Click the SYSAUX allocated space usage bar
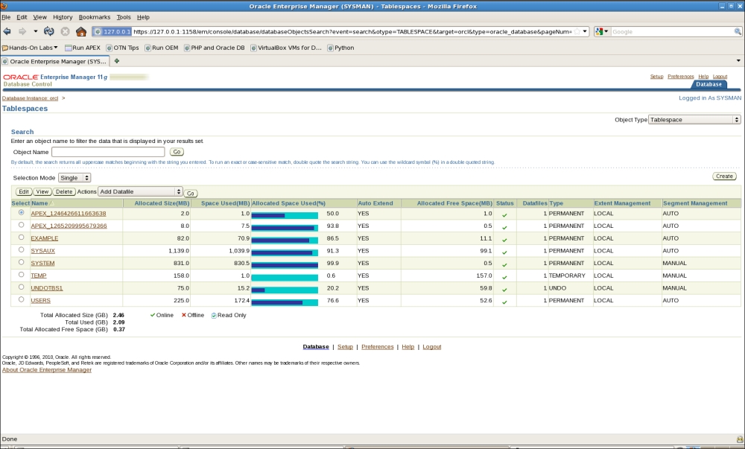The height and width of the screenshot is (449, 745). click(285, 252)
